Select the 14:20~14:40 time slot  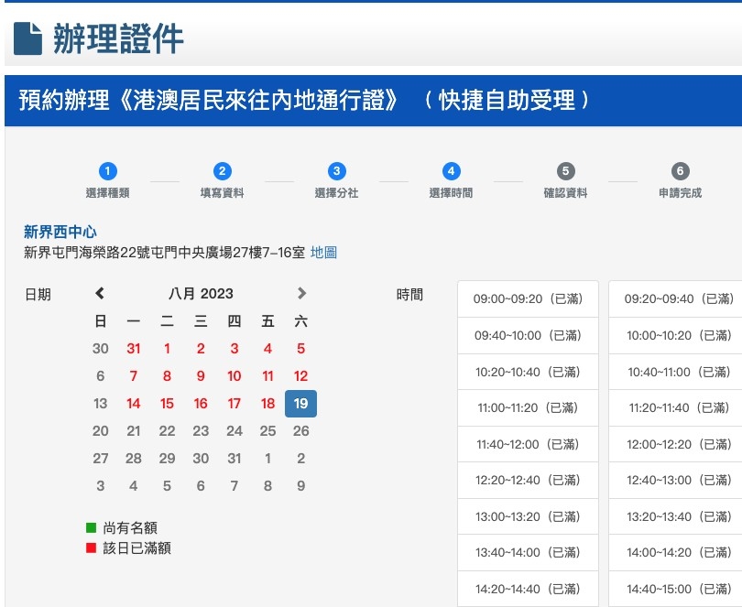528,588
